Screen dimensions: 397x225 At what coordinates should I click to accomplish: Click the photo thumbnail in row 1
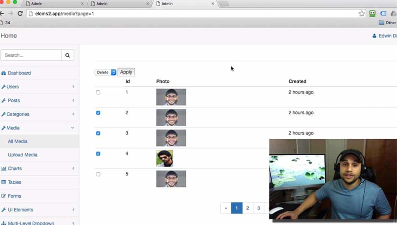(171, 97)
